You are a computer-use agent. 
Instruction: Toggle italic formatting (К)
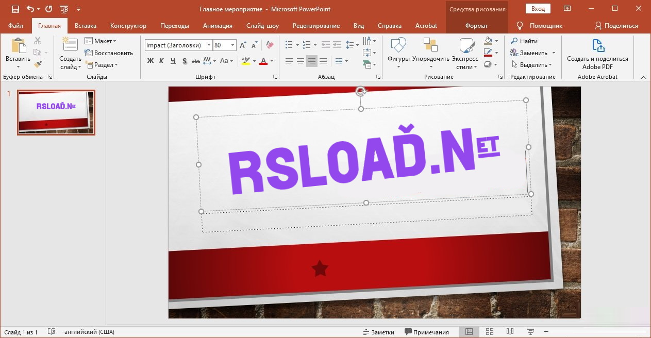161,61
